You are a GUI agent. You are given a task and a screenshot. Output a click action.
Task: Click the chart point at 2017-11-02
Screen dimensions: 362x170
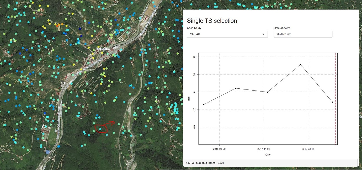click(267, 92)
